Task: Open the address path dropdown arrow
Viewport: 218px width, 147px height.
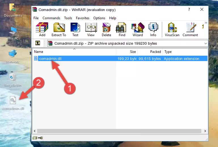Action: pos(206,44)
